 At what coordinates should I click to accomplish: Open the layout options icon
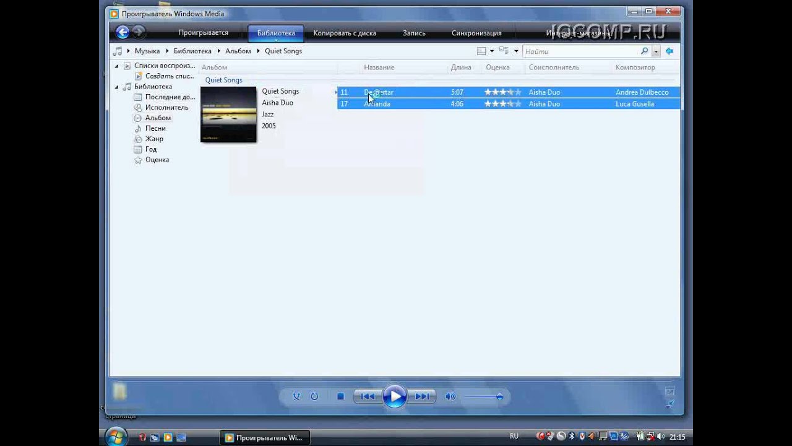tap(481, 51)
